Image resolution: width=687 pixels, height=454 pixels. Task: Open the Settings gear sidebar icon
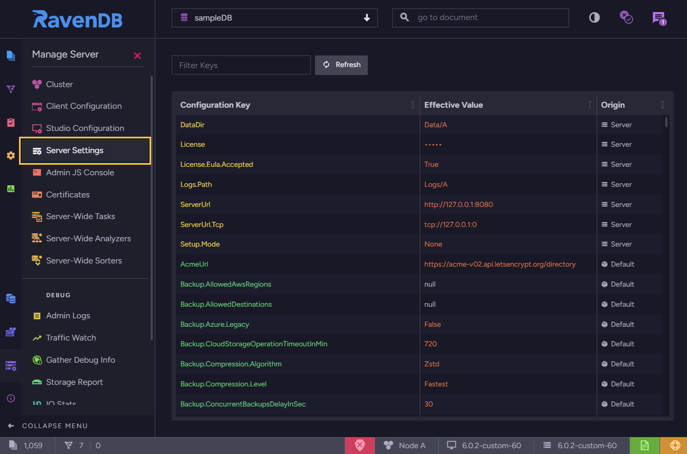click(x=11, y=156)
